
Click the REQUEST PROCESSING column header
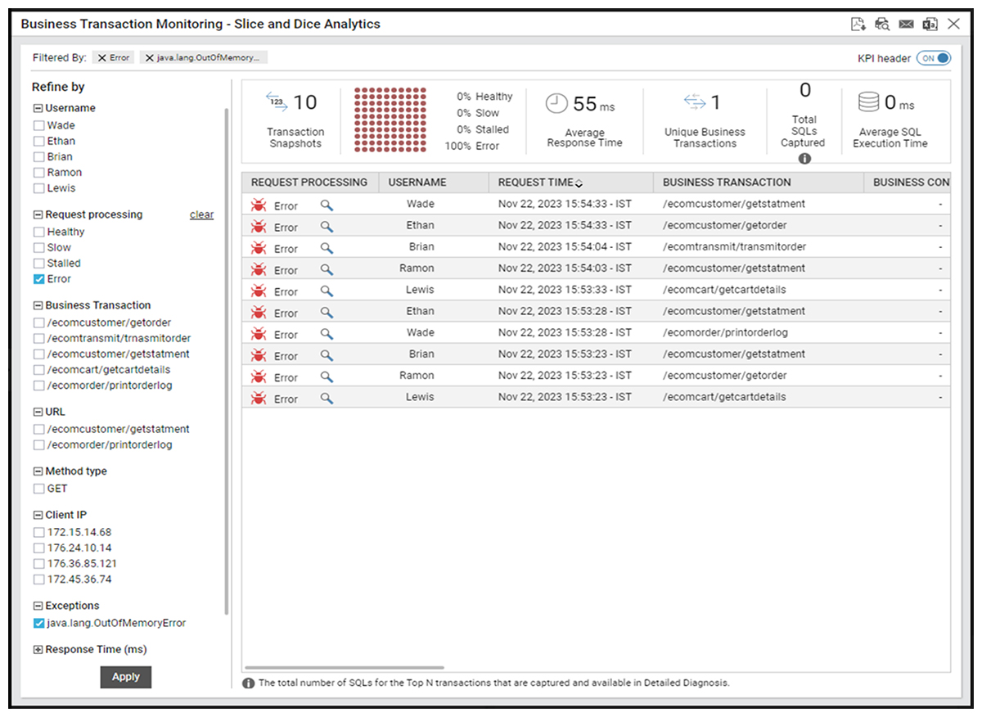tap(309, 183)
